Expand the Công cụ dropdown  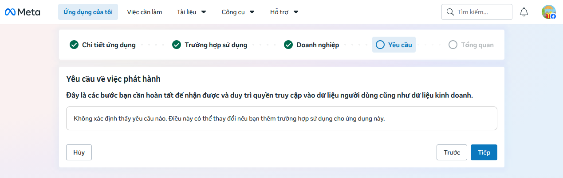point(238,12)
